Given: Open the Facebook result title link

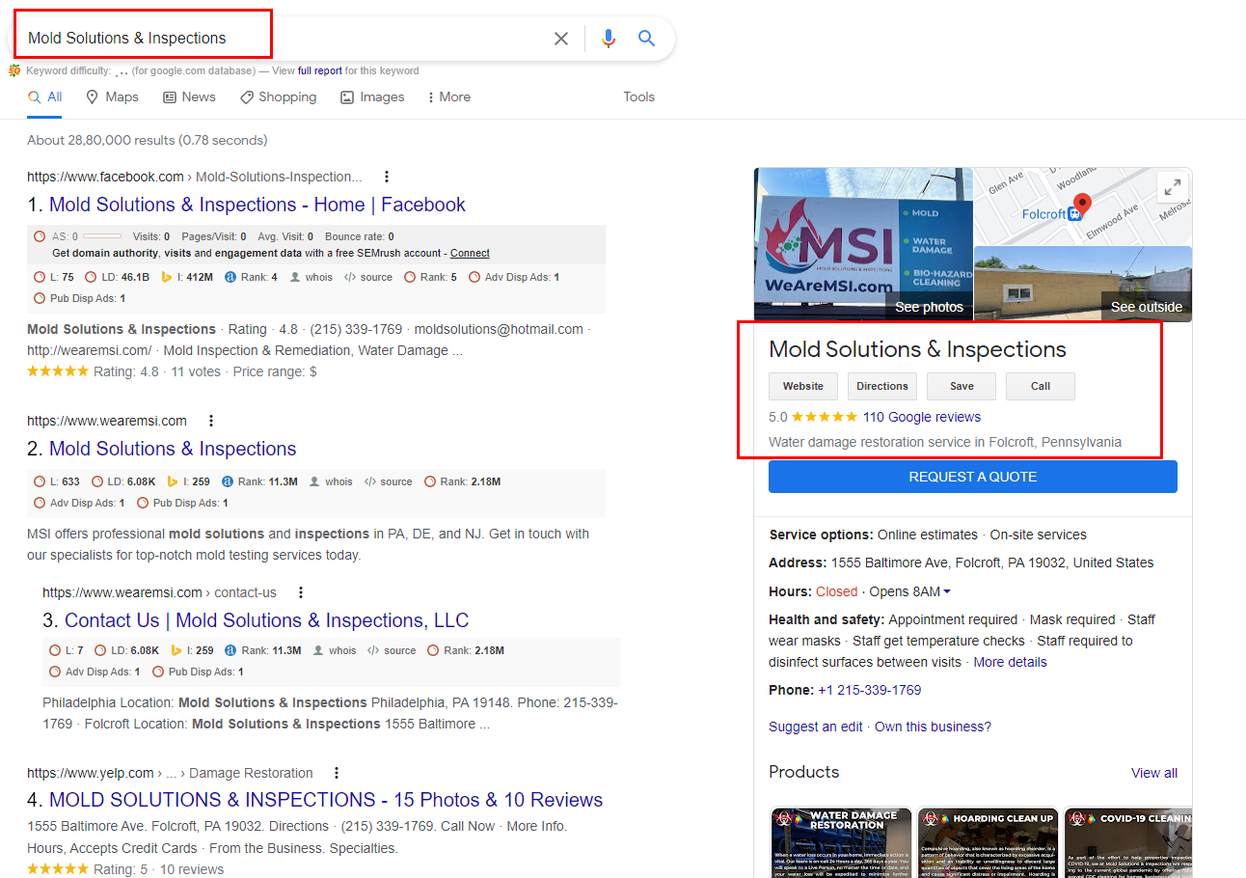Looking at the screenshot, I should [x=257, y=205].
